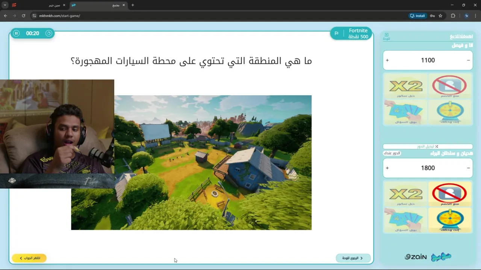Open the tab search dropdown

(x=5, y=5)
